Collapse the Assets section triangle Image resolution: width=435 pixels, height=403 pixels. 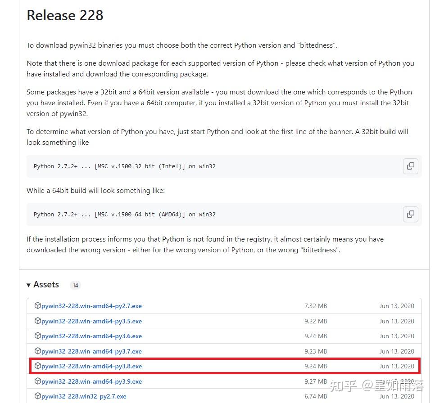(28, 285)
